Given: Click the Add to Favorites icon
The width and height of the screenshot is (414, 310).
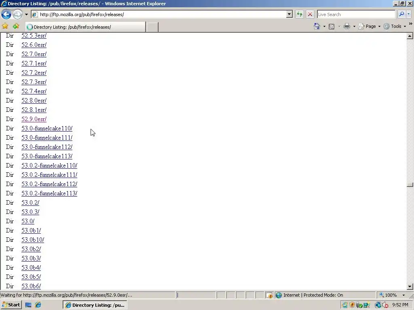Looking at the screenshot, I should pyautogui.click(x=16, y=26).
